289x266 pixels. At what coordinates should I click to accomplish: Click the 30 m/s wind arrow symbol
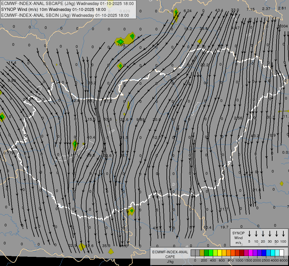[x=270, y=234]
